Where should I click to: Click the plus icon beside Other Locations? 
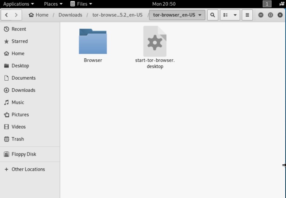coord(6,169)
